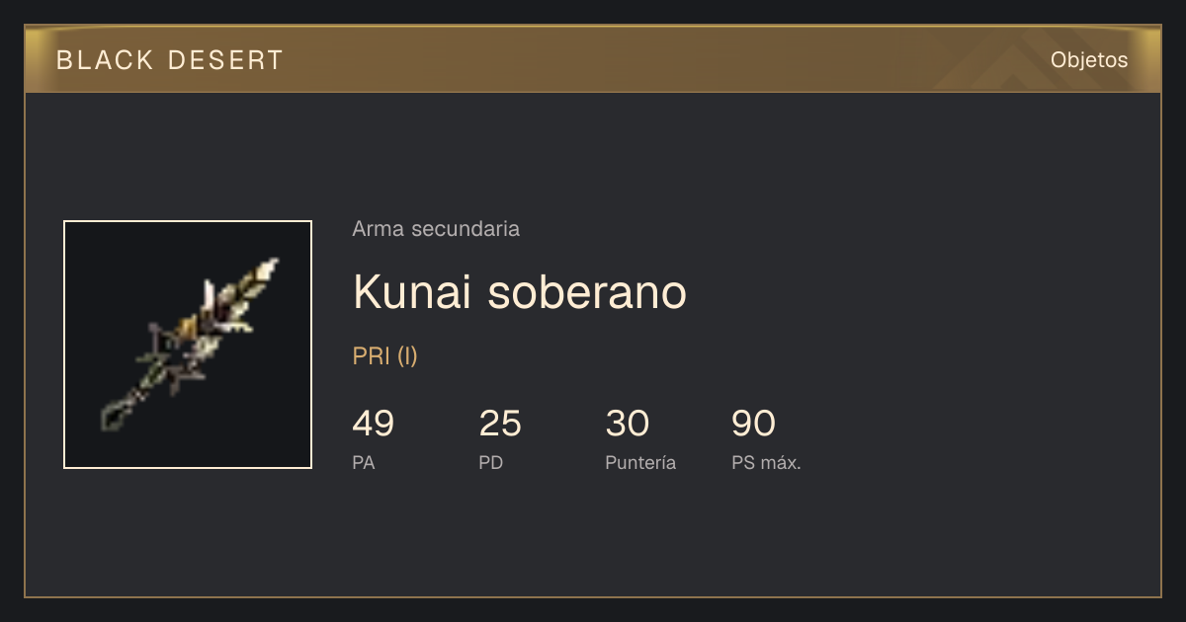Click the golden header banner
The height and width of the screenshot is (622, 1186).
pyautogui.click(x=593, y=59)
